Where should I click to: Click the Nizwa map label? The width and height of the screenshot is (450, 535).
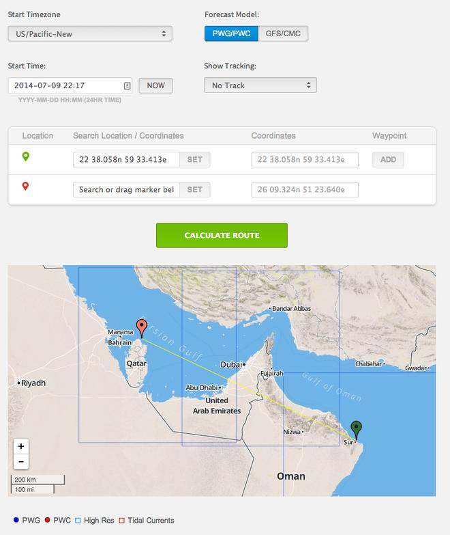292,432
